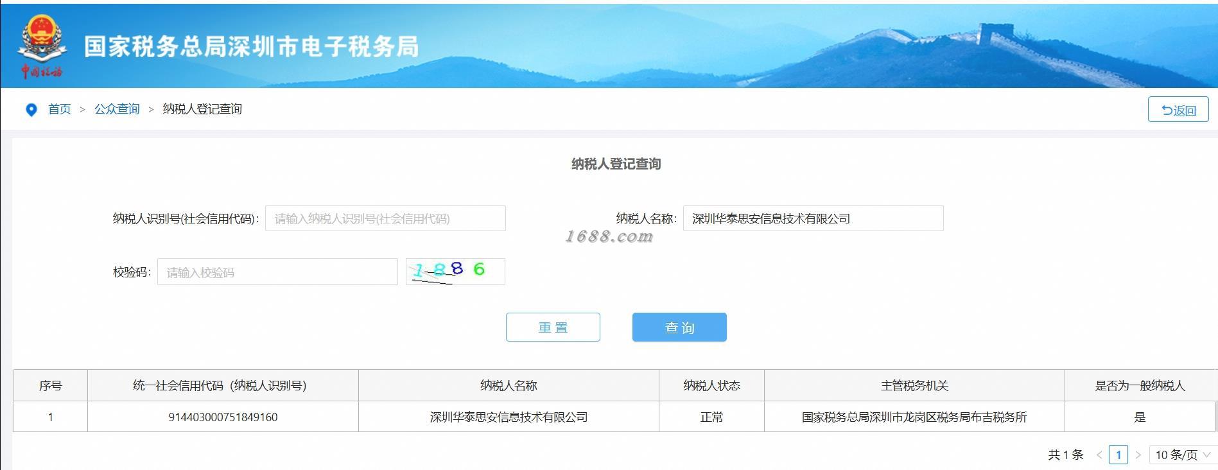Click 国家税务总局深圳市电子税务局 header title
The width and height of the screenshot is (1218, 470).
[251, 46]
